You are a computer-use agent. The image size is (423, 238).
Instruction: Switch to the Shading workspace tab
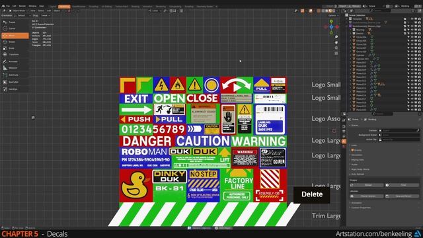[135, 7]
